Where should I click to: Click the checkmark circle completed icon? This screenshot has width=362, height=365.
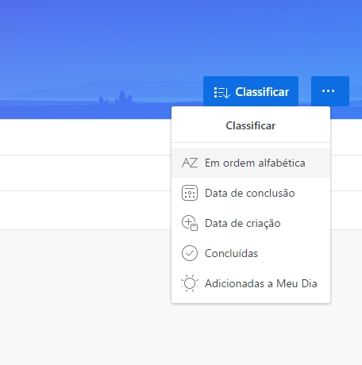(x=190, y=253)
